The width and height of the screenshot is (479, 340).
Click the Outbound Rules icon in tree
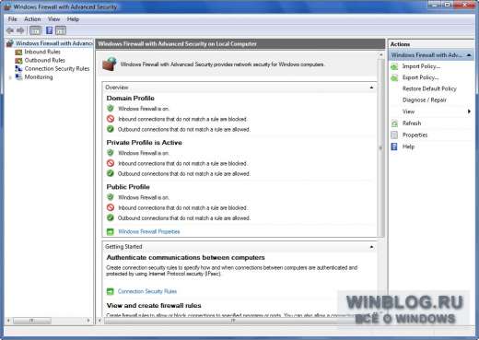(18, 61)
